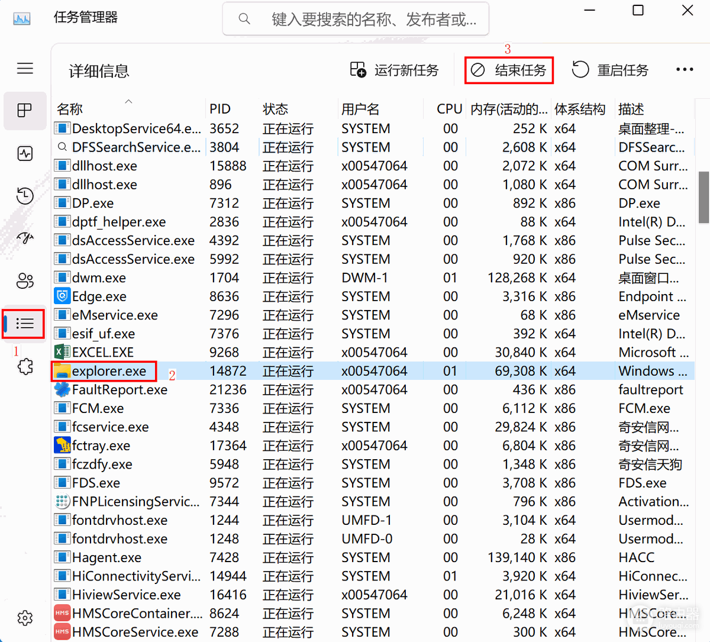
Task: Open the hamburger navigation menu
Action: 25,69
